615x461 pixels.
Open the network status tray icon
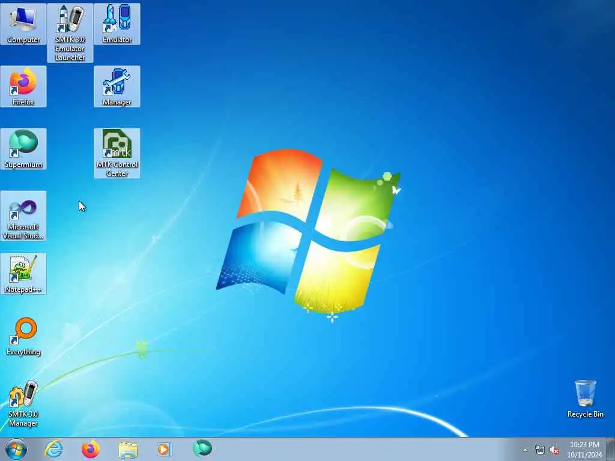click(540, 450)
